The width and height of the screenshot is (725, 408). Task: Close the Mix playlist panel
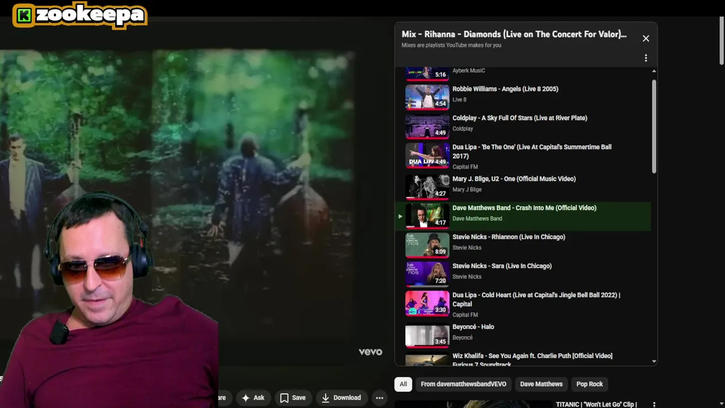click(646, 39)
